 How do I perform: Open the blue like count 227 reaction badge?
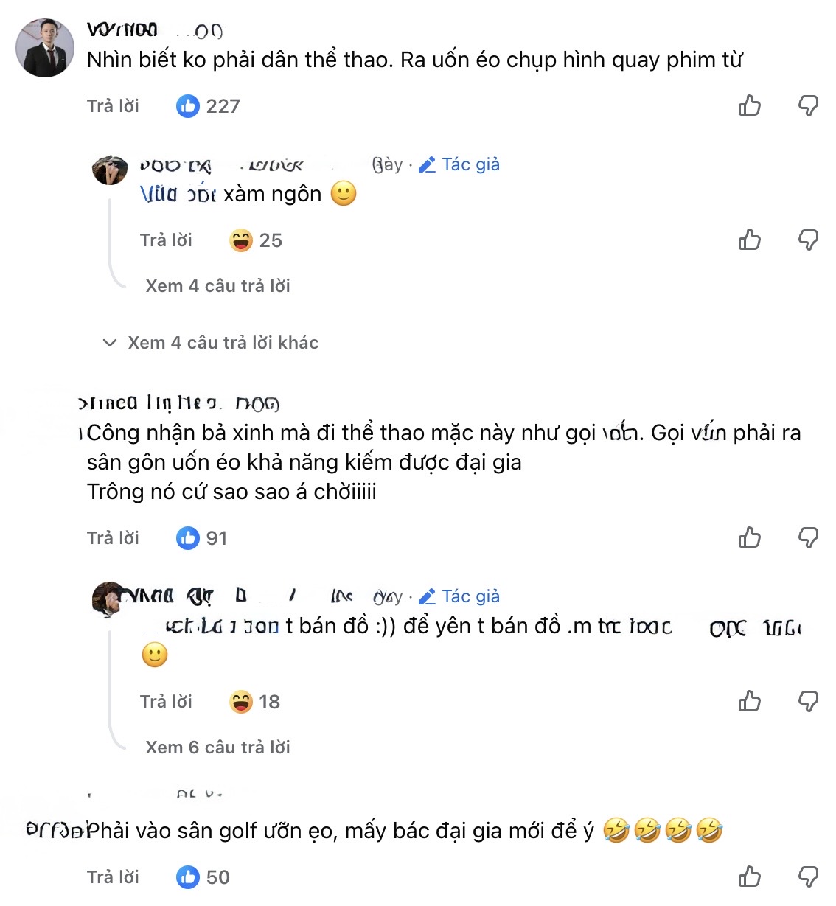click(x=208, y=106)
